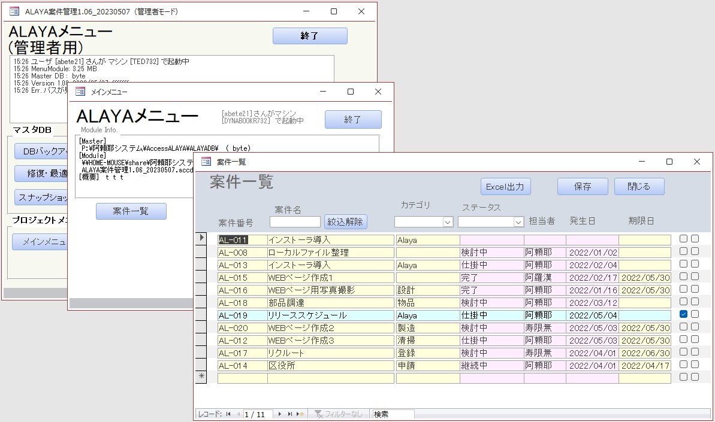This screenshot has width=715, height=422.
Task: Click form icon in メインメニュー title bar
Action: pyautogui.click(x=80, y=92)
